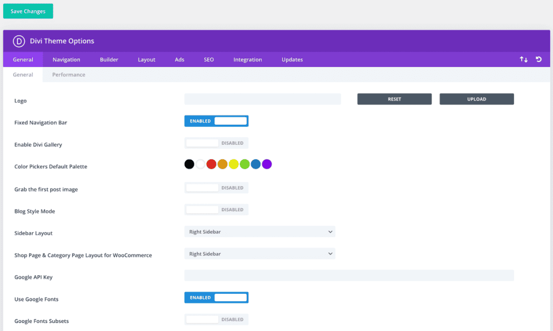Disable the Fixed Navigation Bar toggle
Screen dimensions: 553x331
[216, 121]
